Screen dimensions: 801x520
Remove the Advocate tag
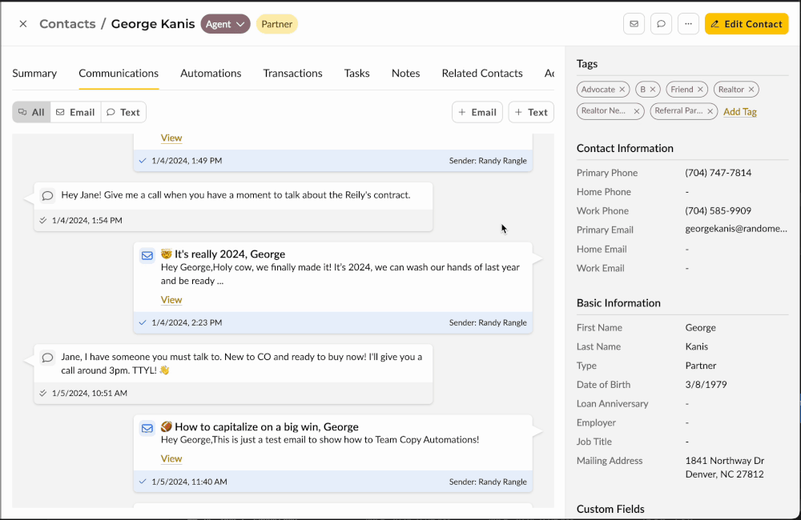623,89
